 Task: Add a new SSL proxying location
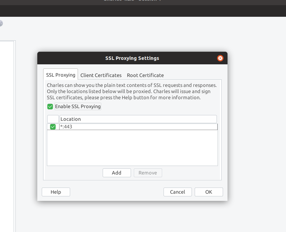click(x=117, y=173)
